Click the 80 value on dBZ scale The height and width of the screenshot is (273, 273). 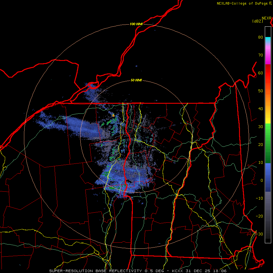261,37
